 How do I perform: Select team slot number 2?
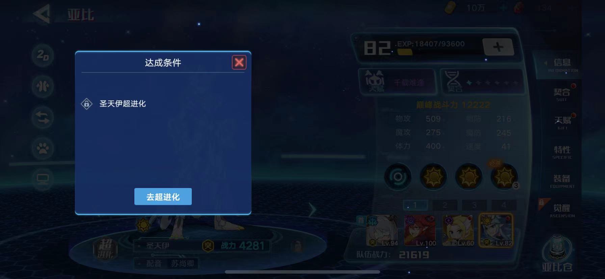(x=445, y=205)
